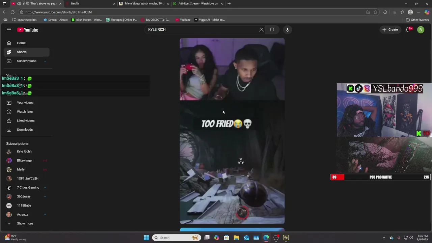Open Outlook from taskbar
Image resolution: width=432 pixels, height=243 pixels.
click(246, 238)
